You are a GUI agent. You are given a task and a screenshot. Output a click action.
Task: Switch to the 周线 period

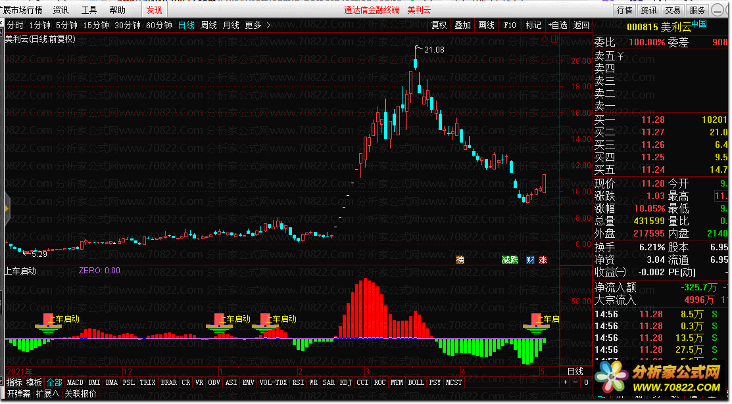[208, 25]
